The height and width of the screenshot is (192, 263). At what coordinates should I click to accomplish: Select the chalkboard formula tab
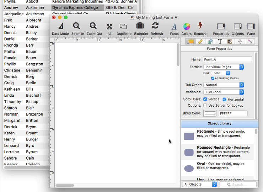(230, 41)
